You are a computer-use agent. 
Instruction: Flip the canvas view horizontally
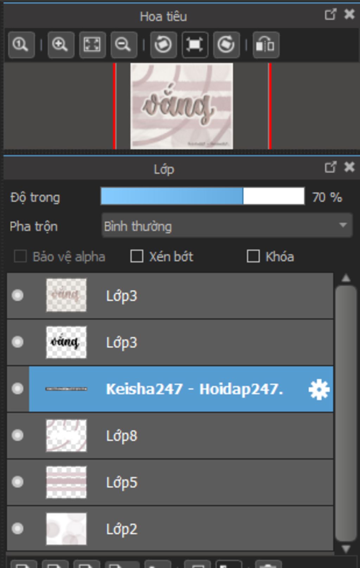[x=266, y=45]
